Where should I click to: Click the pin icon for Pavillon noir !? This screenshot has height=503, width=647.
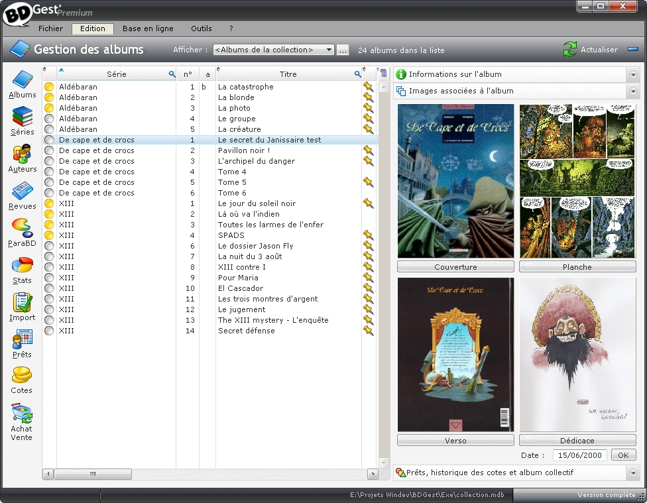(368, 150)
